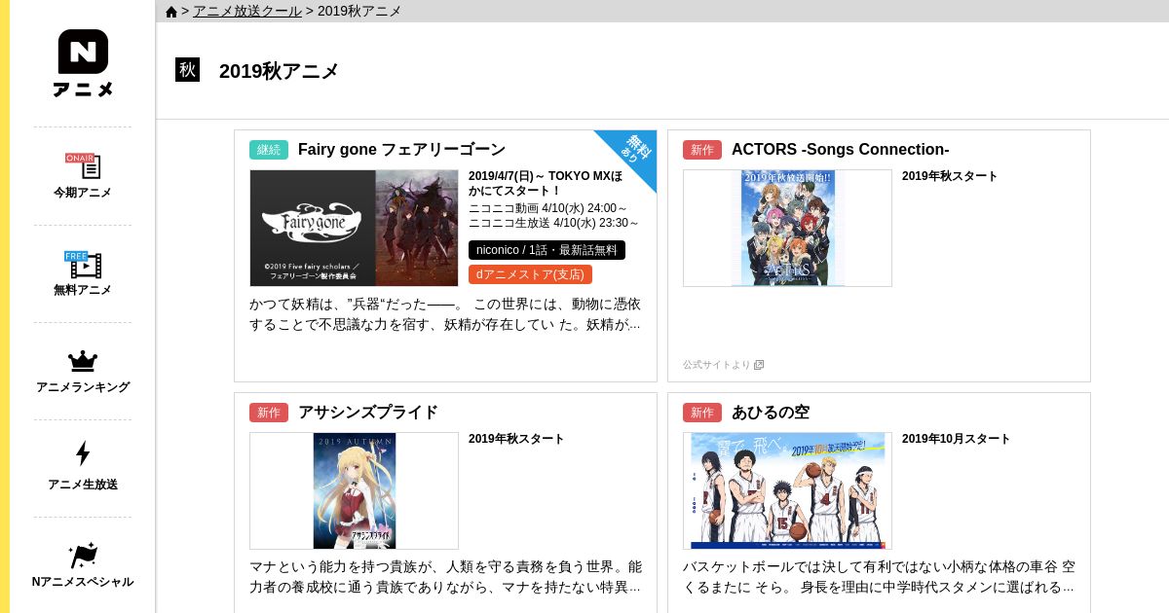
Task: Click the N Anime logo
Action: 83,63
